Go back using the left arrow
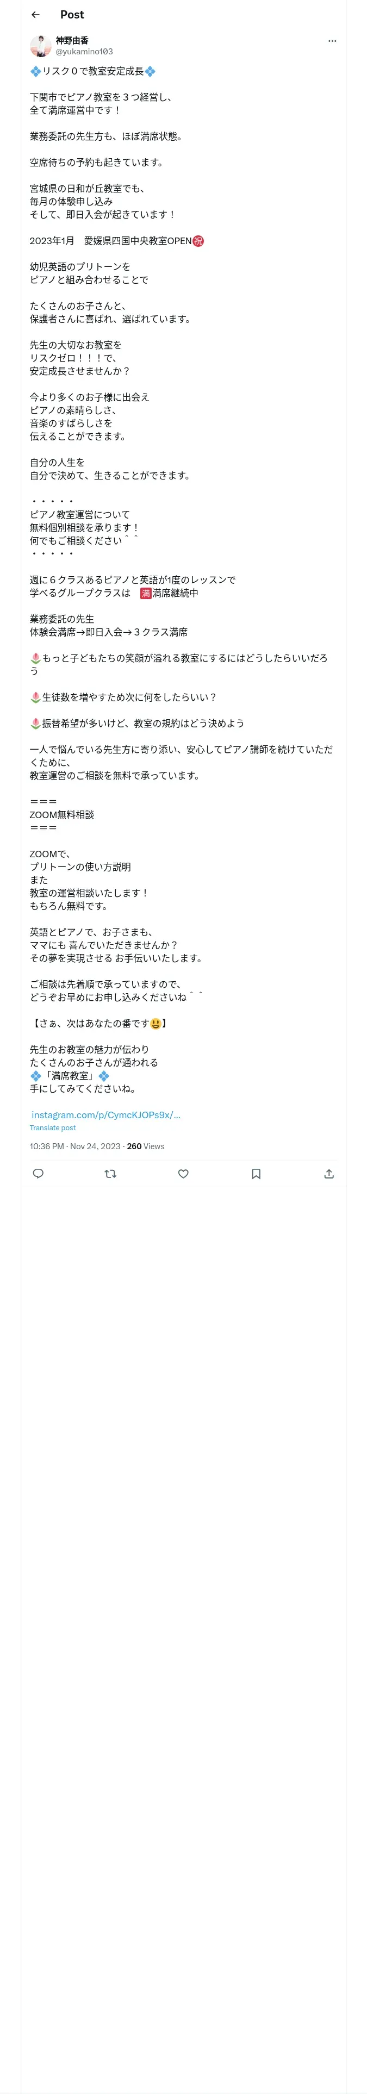The image size is (367, 2094). point(35,15)
